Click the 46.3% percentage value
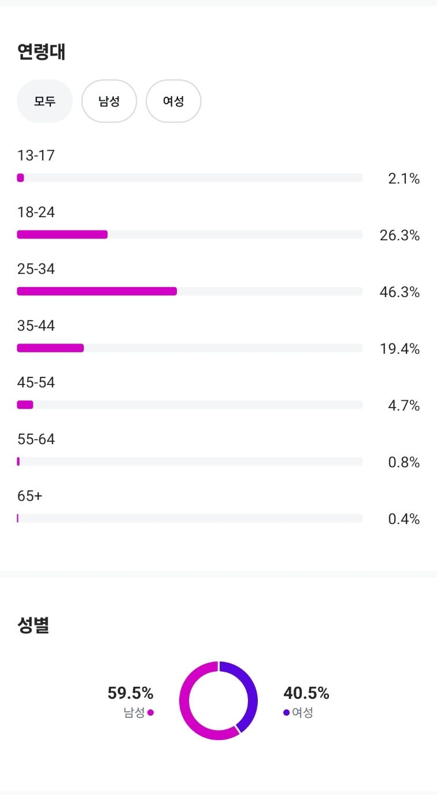This screenshot has height=795, width=437. tap(399, 292)
